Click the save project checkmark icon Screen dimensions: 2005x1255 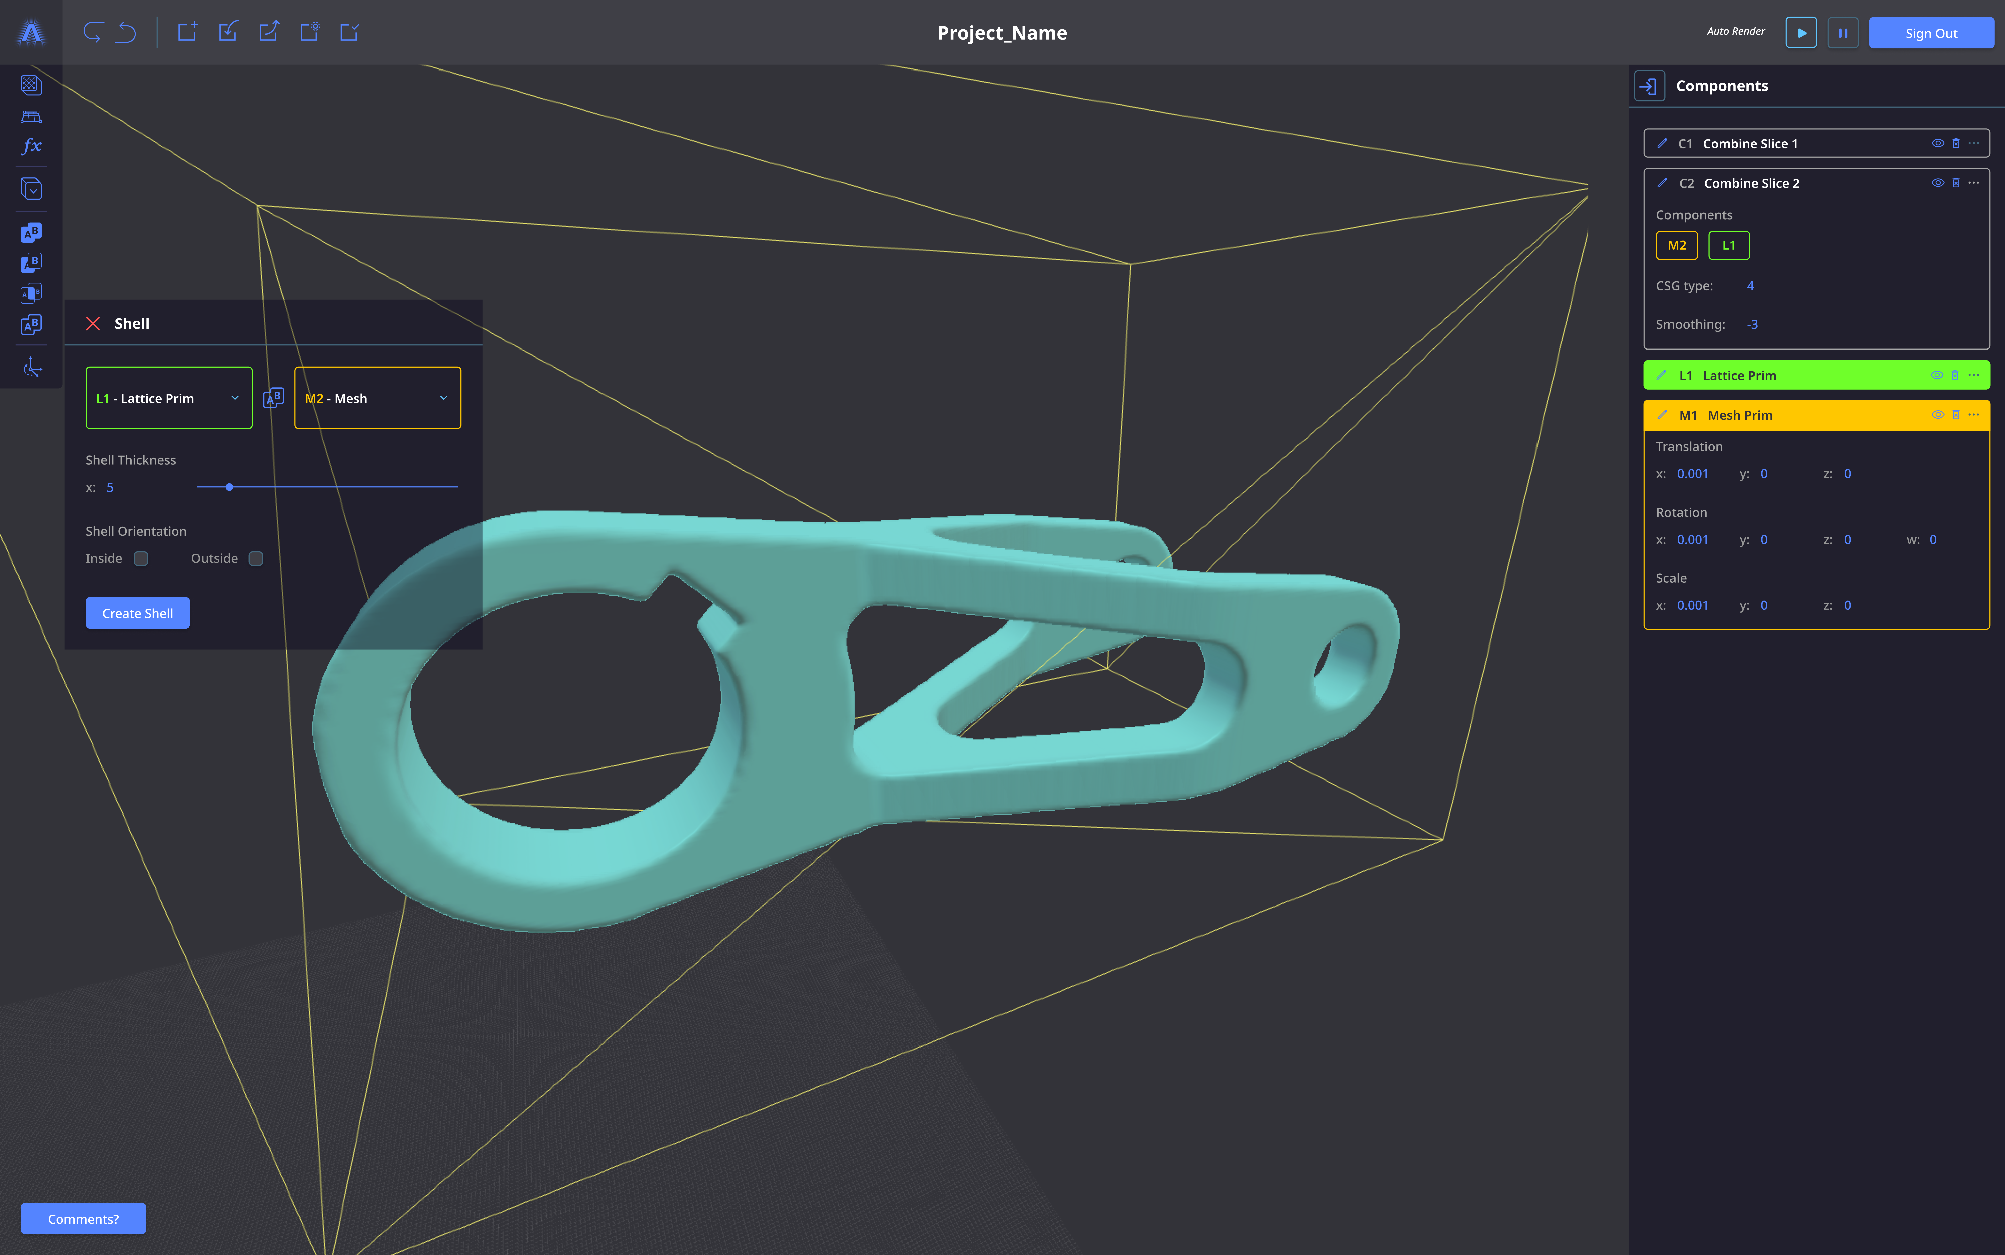click(350, 31)
